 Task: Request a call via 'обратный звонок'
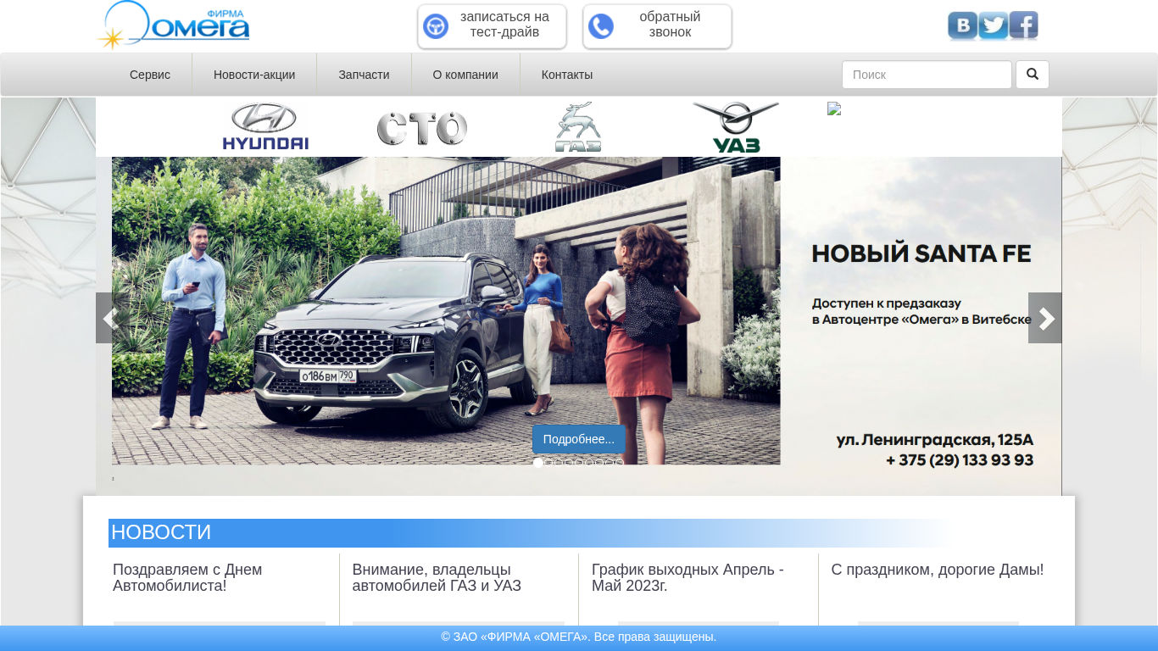(657, 26)
